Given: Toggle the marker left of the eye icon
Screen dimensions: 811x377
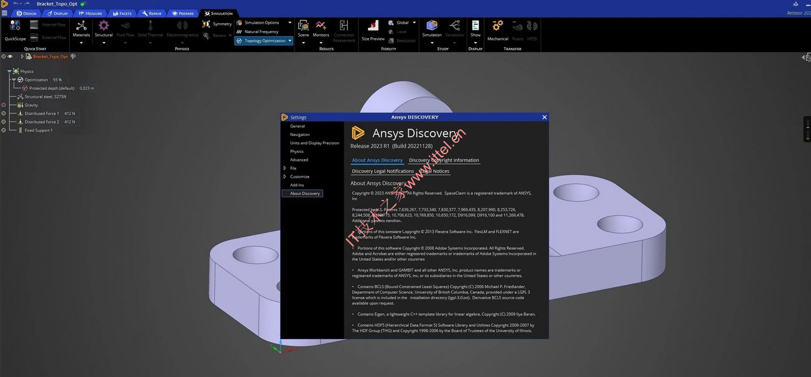Looking at the screenshot, I should pyautogui.click(x=4, y=57).
